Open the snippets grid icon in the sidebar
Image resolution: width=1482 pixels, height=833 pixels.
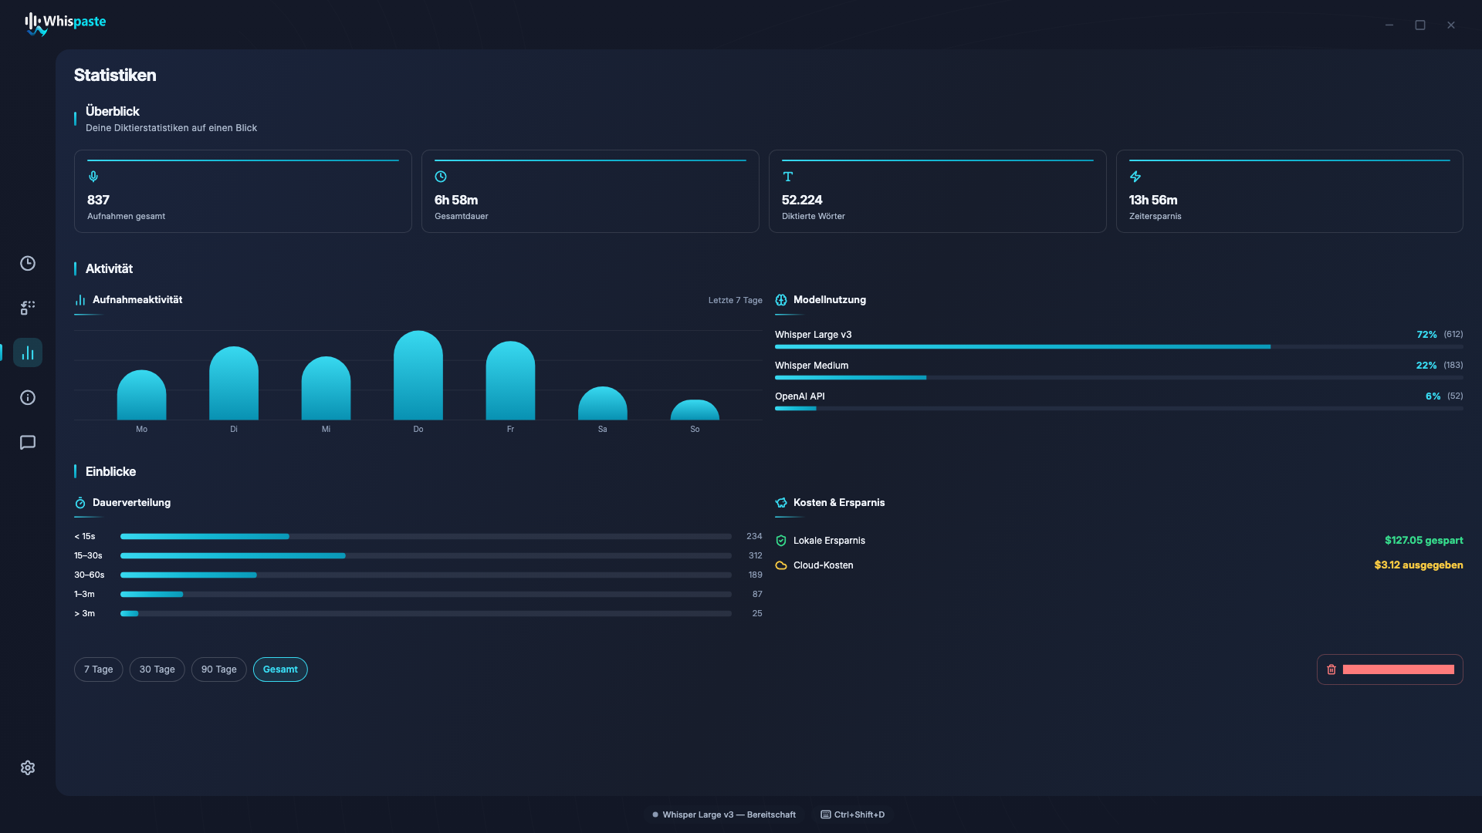tap(28, 309)
